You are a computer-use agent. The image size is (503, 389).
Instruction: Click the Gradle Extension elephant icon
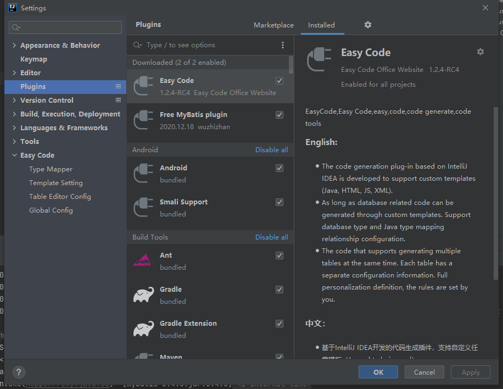tap(143, 329)
